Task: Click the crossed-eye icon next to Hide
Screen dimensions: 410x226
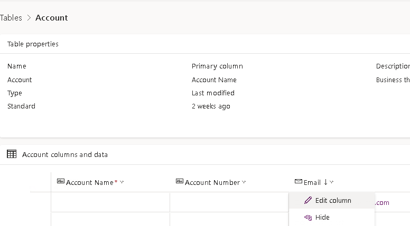Action: point(308,218)
